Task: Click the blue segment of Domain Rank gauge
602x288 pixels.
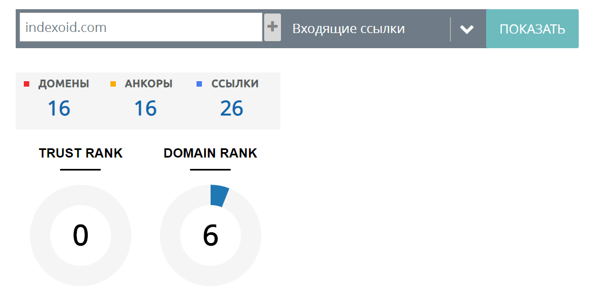Action: tap(219, 196)
